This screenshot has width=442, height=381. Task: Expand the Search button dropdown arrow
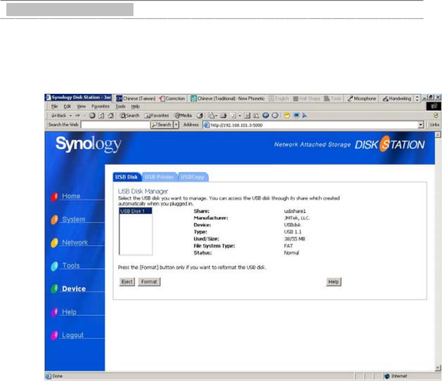[x=176, y=125]
